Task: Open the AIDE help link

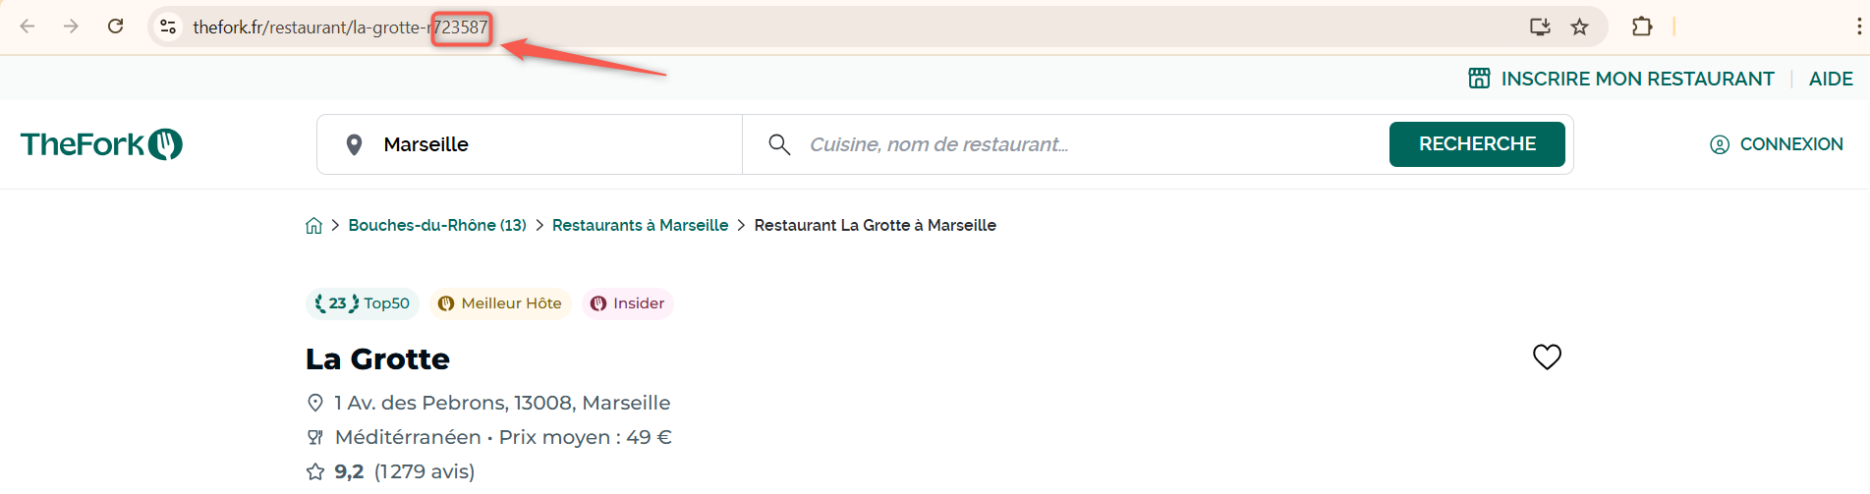Action: pos(1831,79)
